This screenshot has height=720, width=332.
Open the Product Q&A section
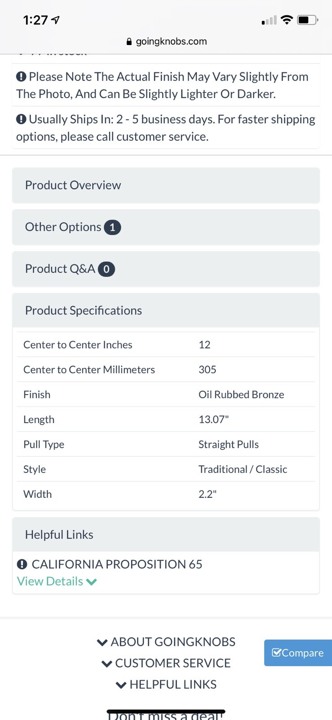coord(166,269)
